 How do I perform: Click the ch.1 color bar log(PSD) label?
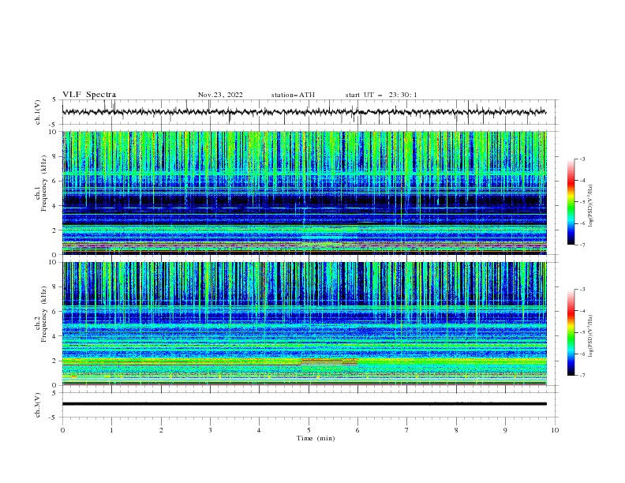coord(591,206)
